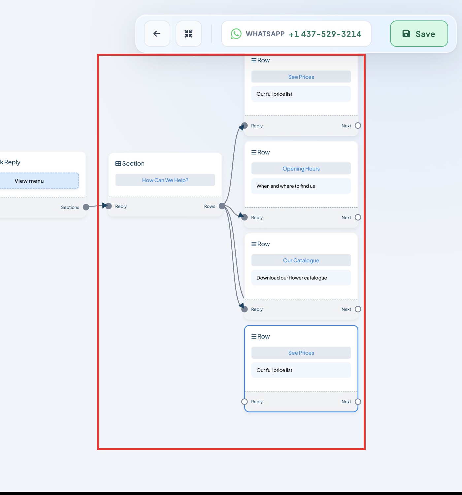
Task: Edit 'Our full price list' in the topmost row
Action: [x=301, y=94]
